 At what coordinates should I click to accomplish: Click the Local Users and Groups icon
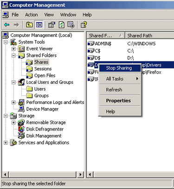tap(21, 82)
